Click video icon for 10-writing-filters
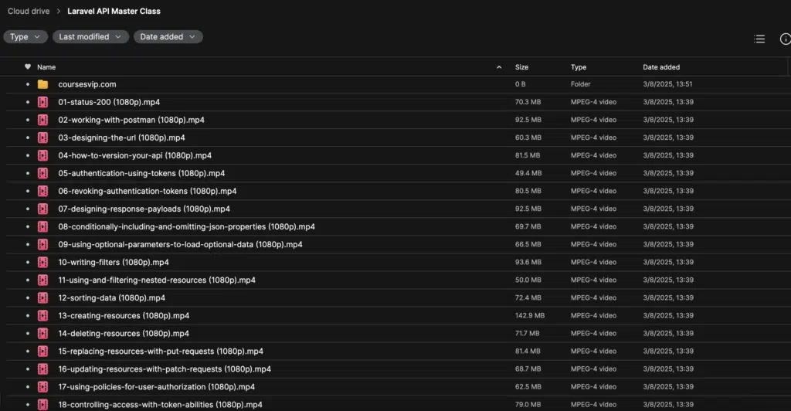 43,262
